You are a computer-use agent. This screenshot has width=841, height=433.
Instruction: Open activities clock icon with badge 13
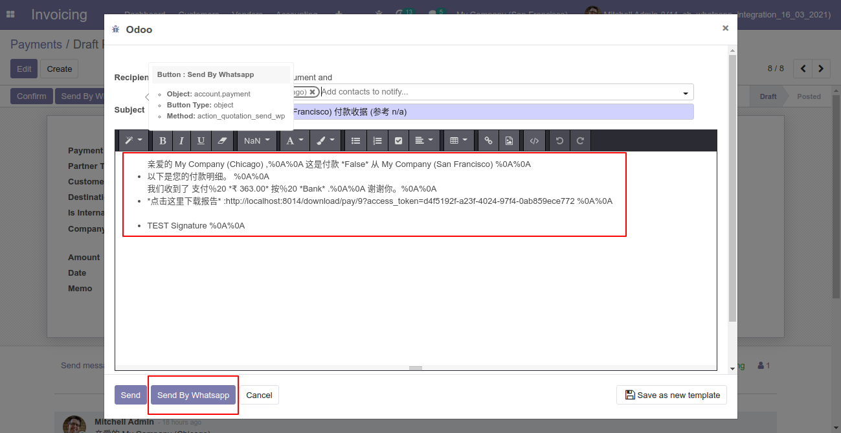[404, 14]
